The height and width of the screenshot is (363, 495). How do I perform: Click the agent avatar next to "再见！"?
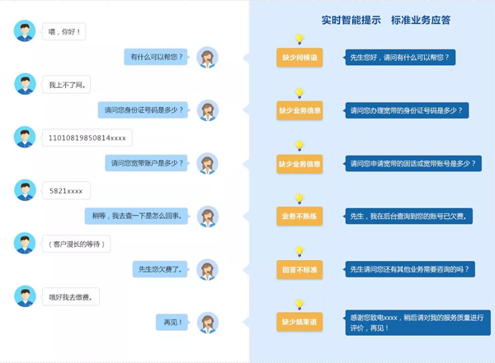[208, 322]
